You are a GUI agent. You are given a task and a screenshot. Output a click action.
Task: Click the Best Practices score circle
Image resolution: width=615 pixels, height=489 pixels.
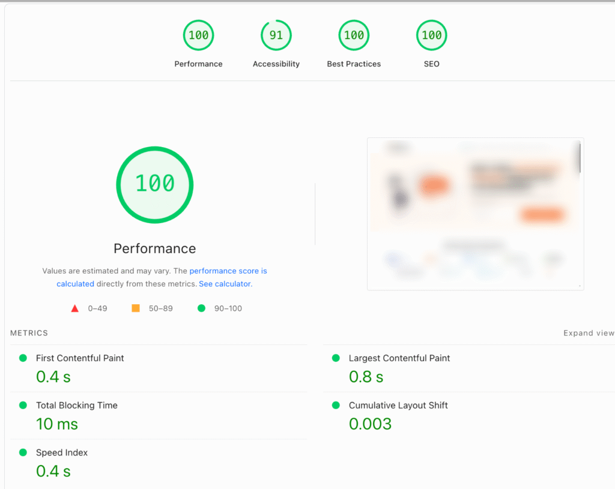(x=354, y=35)
